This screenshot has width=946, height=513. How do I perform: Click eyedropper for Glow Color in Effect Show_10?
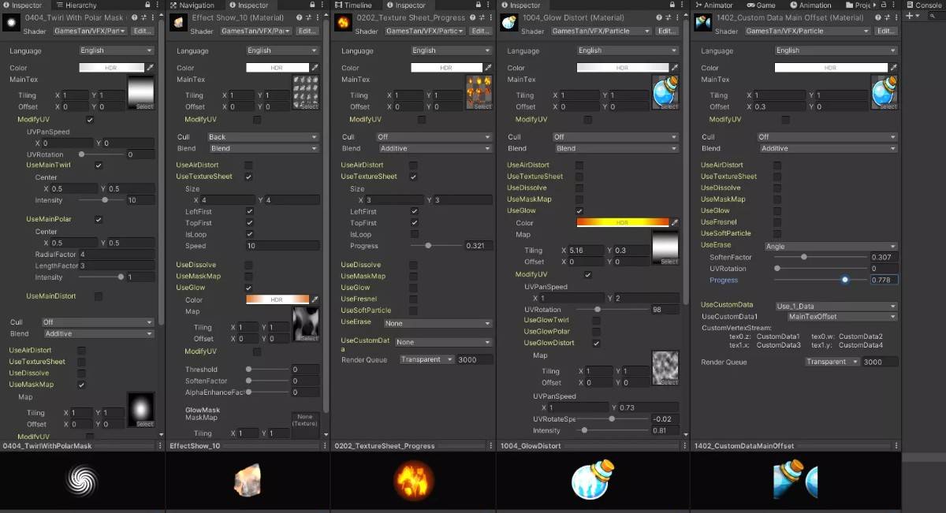315,299
